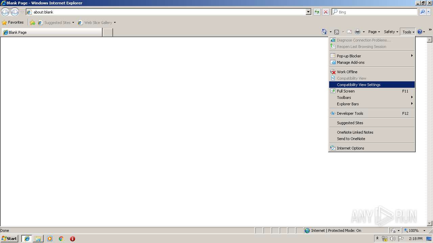Viewport: 433px width, 243px height.
Task: Select Work Offline in the Tools menu
Action: [x=372, y=72]
